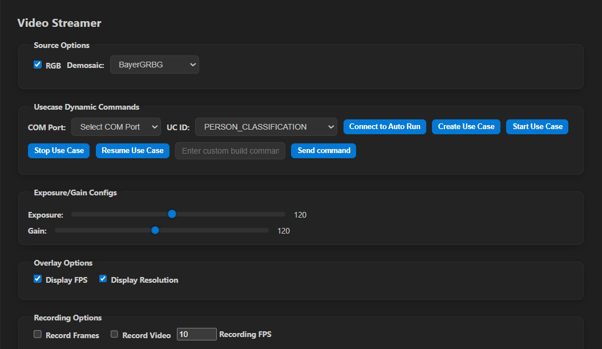Focus the custom build command field

(231, 151)
